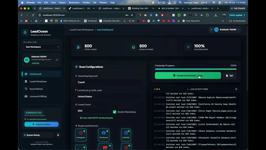Open the Thumbnail bookmark
The image size is (266, 150).
(x=90, y=21)
